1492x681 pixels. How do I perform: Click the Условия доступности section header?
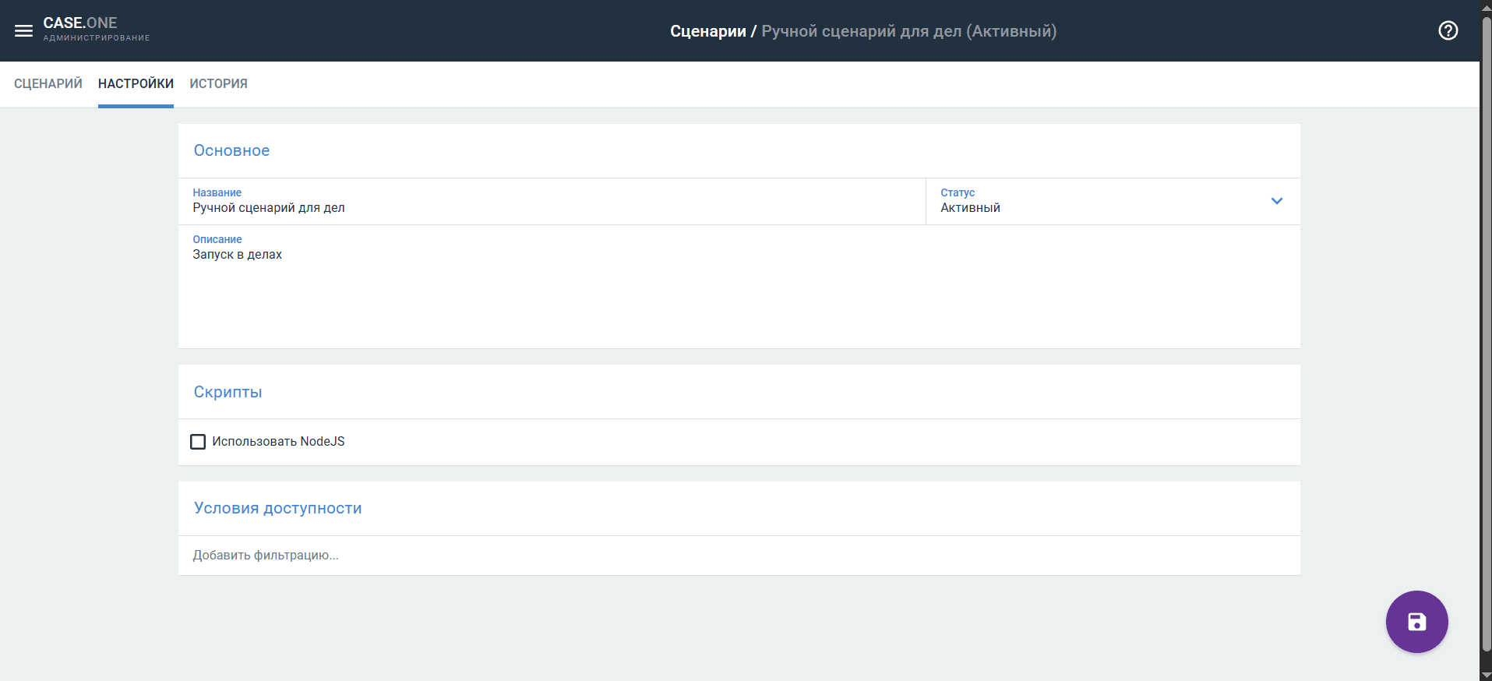pos(277,508)
